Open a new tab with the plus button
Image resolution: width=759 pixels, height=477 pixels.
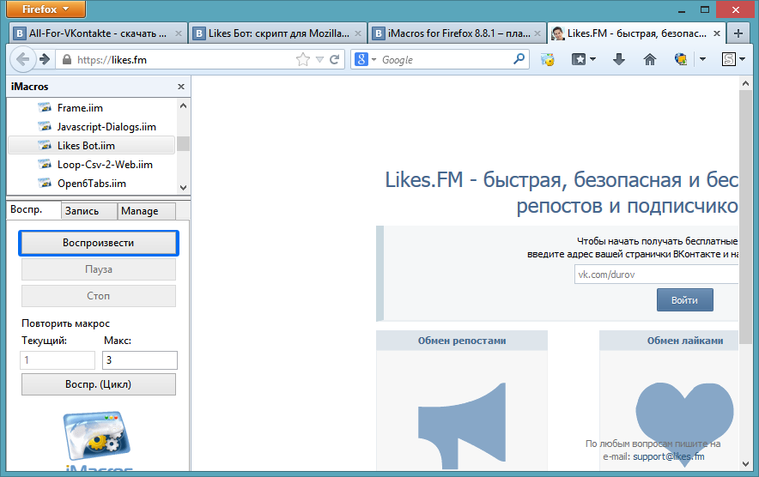pyautogui.click(x=738, y=33)
